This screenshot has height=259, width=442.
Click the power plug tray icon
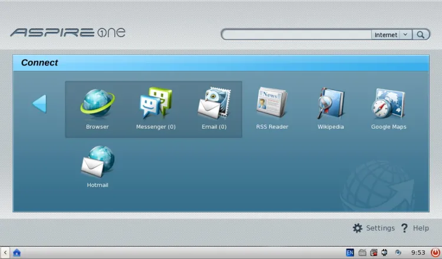click(x=384, y=253)
